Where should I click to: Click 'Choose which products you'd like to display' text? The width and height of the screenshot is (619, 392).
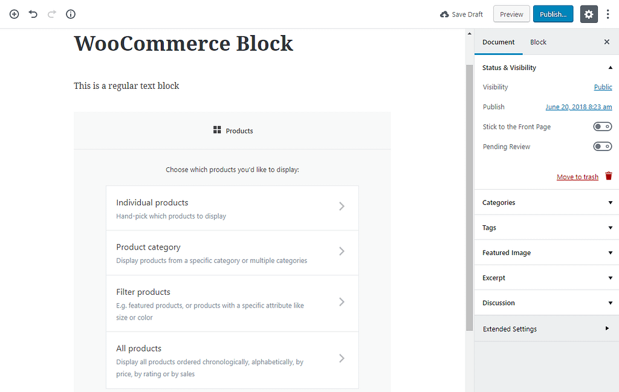coord(232,170)
